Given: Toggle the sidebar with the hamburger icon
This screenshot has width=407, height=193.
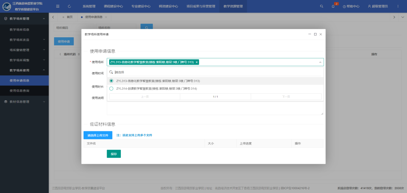Looking at the screenshot, I should point(58,6).
